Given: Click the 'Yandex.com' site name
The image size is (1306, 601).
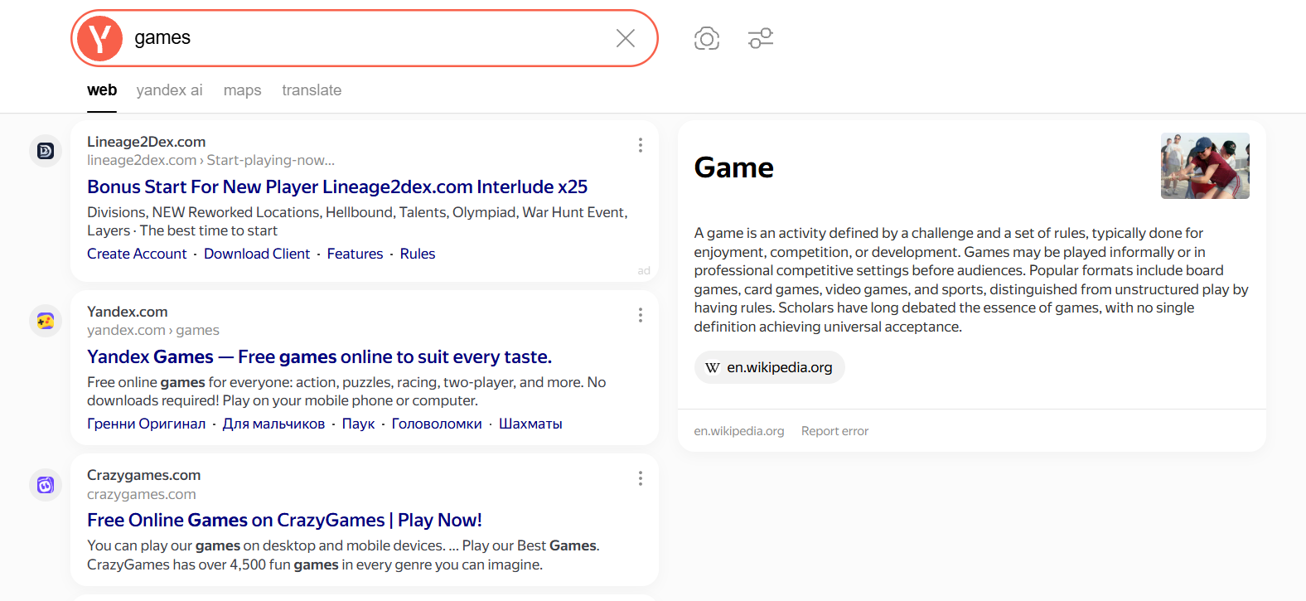Looking at the screenshot, I should click(128, 312).
